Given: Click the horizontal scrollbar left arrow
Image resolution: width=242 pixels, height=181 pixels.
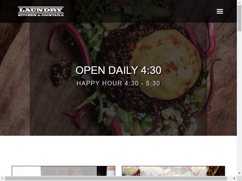Looking at the screenshot, I should 2,178.
